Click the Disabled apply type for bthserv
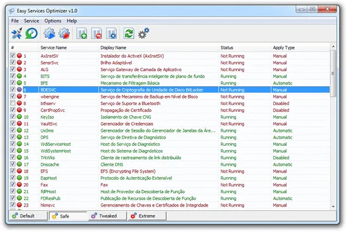This screenshot has width=347, height=232. click(281, 103)
